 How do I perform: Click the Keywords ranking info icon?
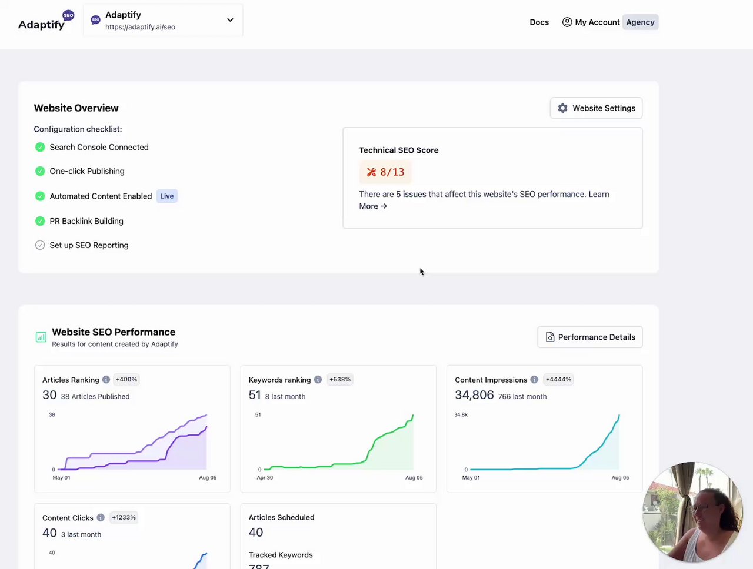point(318,380)
